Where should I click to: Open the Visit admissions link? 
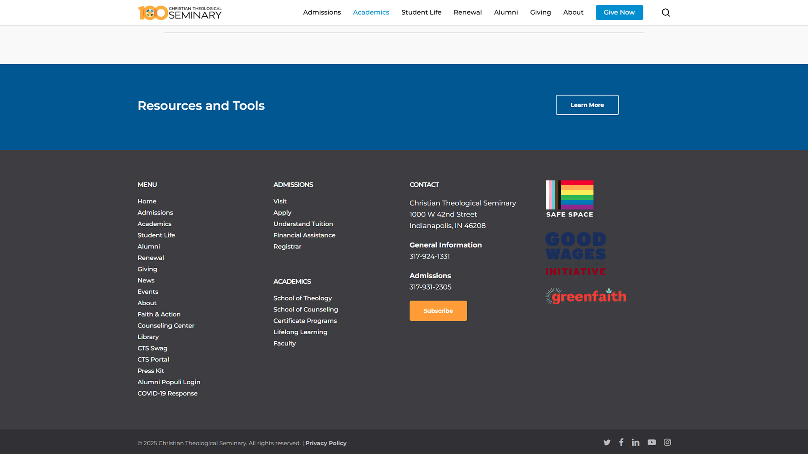(280, 201)
